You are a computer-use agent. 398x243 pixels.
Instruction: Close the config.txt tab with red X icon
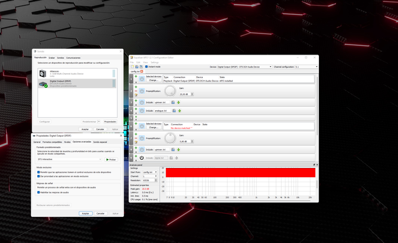click(x=142, y=71)
